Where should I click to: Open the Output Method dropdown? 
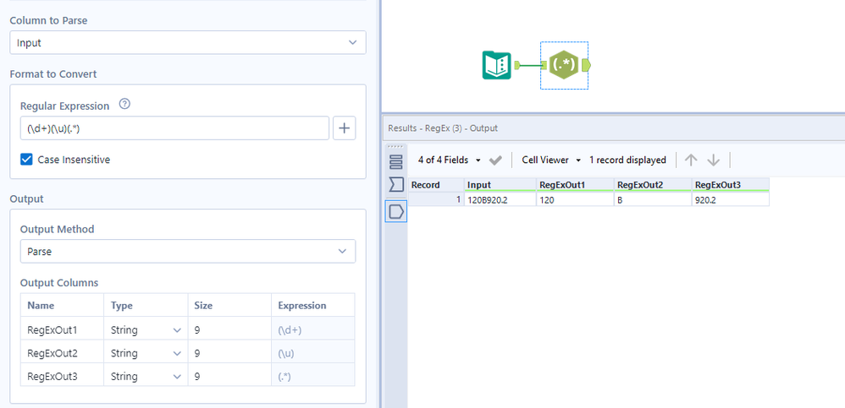pyautogui.click(x=188, y=251)
